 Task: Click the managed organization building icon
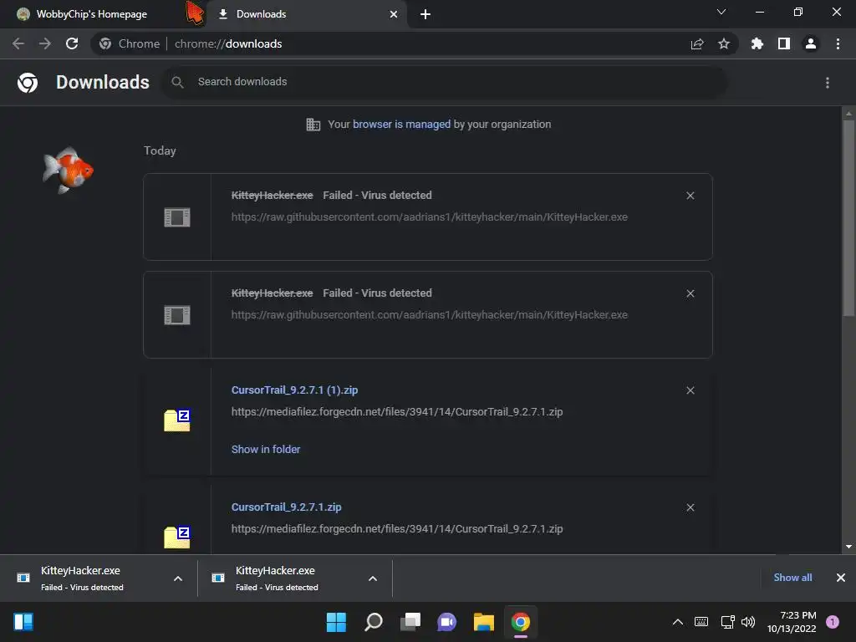[x=313, y=125]
